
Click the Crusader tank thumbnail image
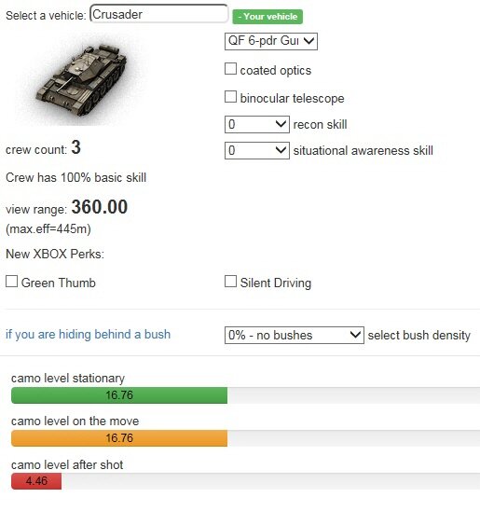pyautogui.click(x=80, y=79)
